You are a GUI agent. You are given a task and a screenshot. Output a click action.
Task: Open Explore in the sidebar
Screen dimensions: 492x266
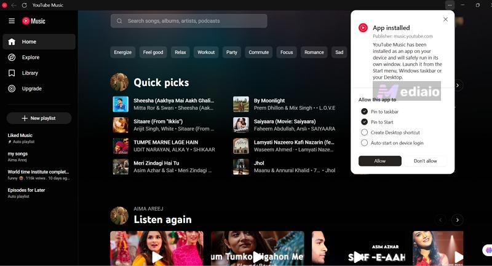39,57
